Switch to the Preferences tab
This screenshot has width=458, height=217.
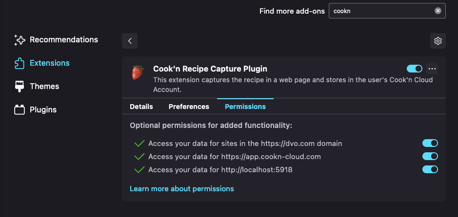[189, 107]
